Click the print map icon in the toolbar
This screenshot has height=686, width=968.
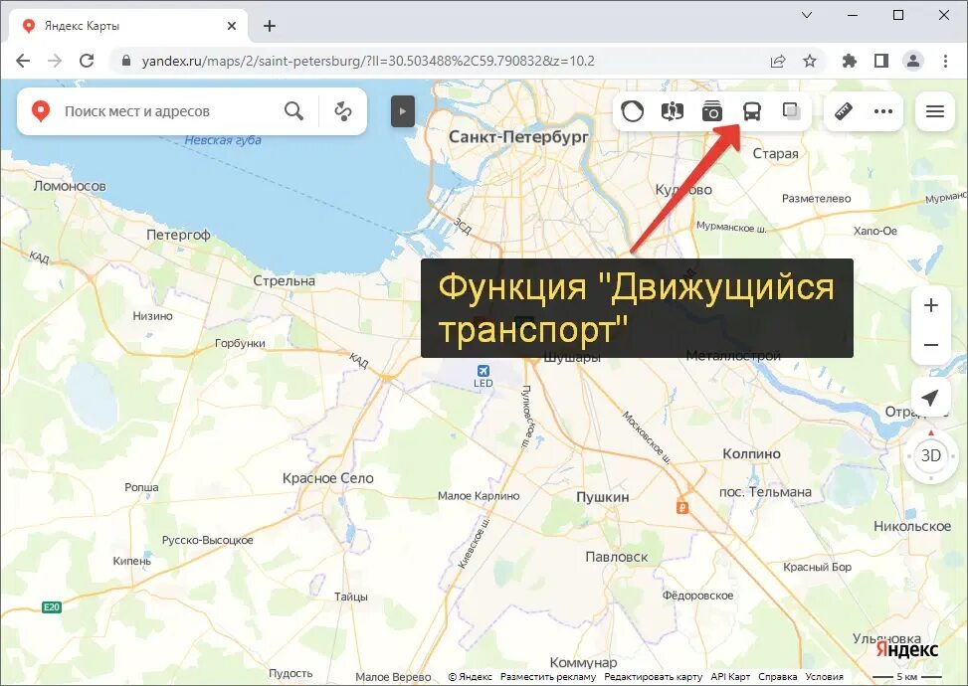coord(791,110)
